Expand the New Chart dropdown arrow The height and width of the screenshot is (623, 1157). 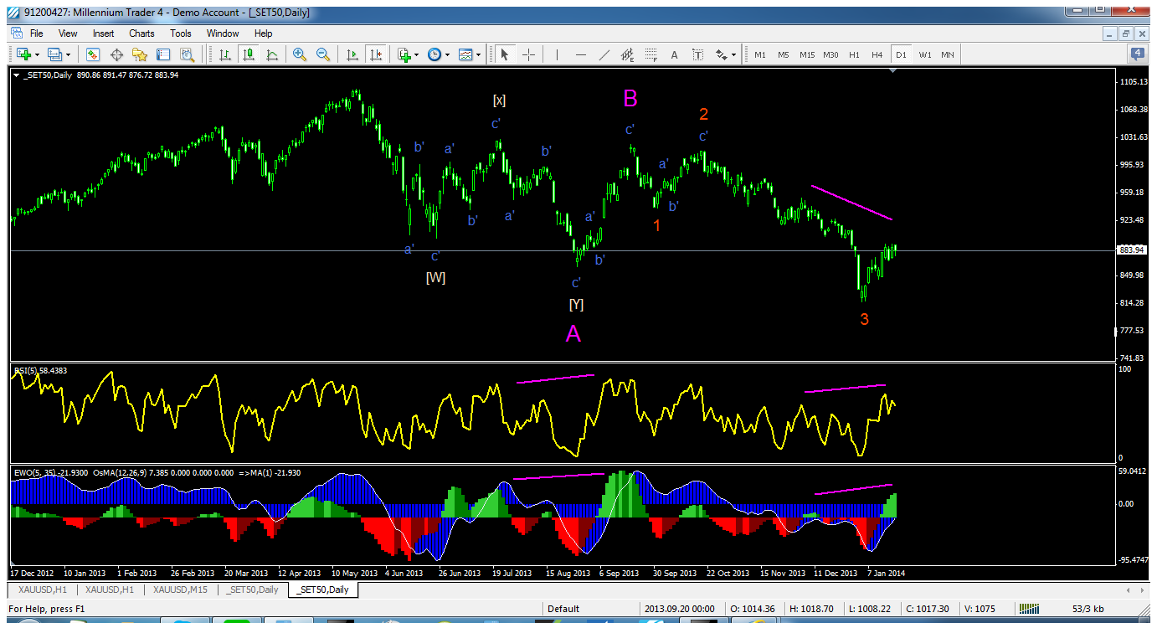click(39, 54)
